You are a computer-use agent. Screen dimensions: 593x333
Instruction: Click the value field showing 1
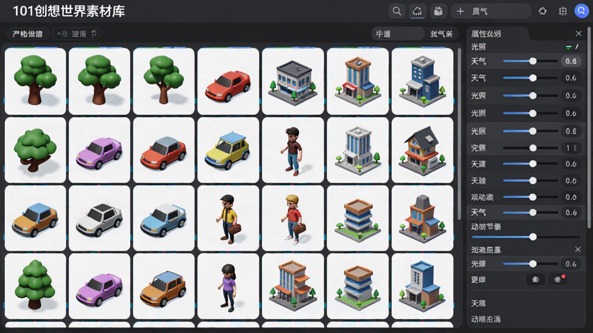pyautogui.click(x=571, y=148)
